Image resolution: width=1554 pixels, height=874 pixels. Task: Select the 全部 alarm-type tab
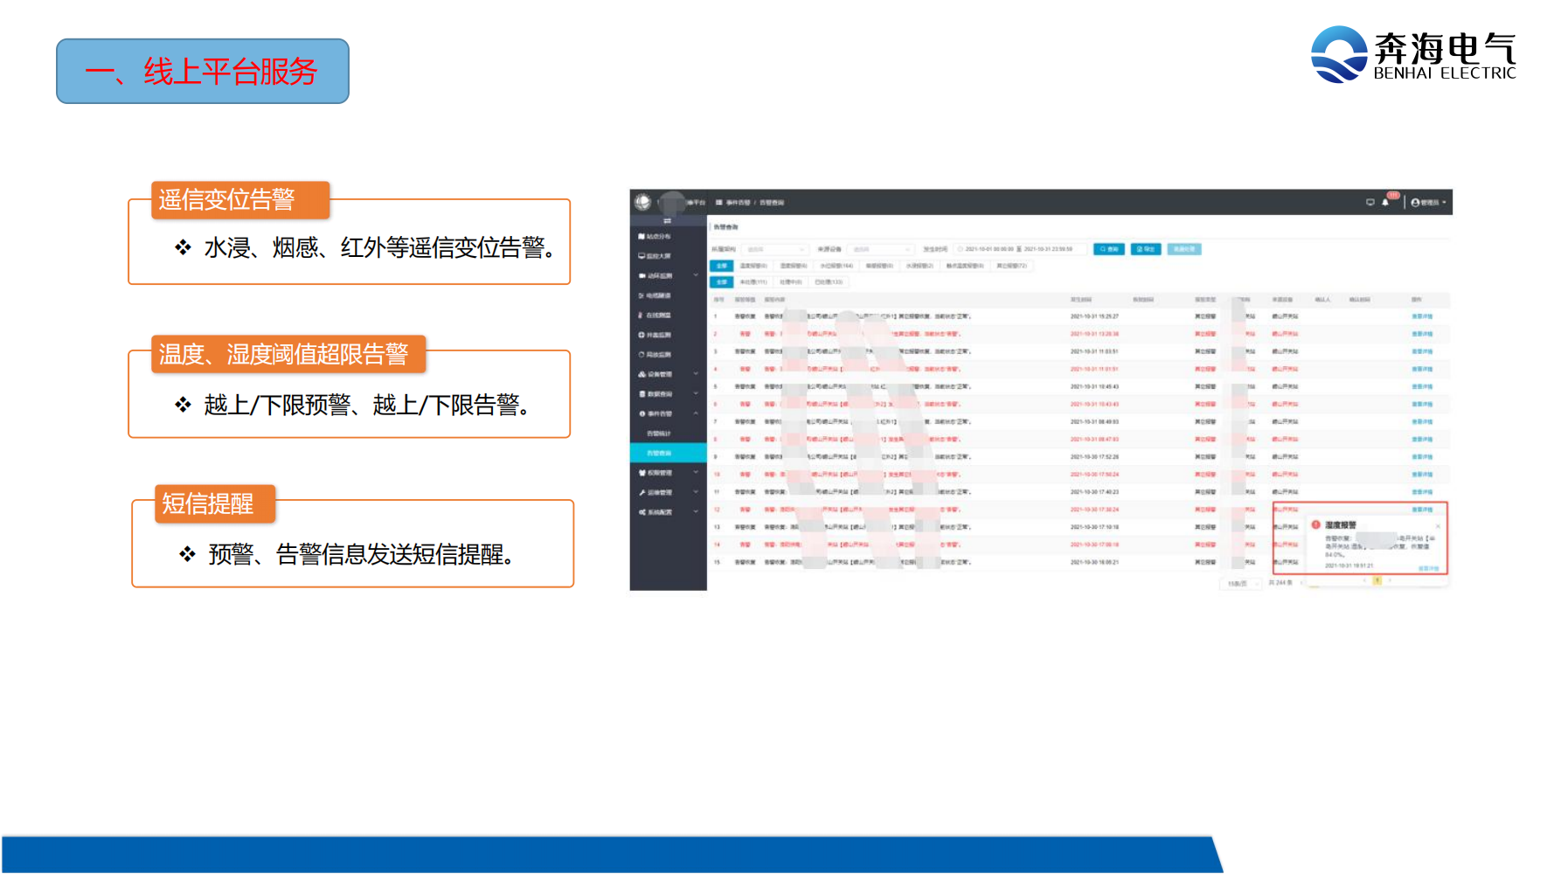pyautogui.click(x=722, y=266)
